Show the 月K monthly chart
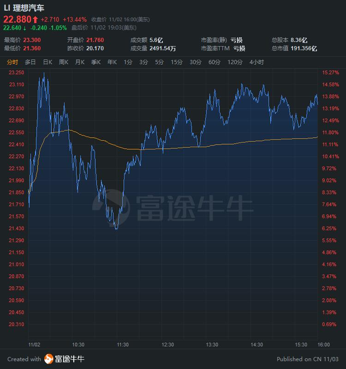The width and height of the screenshot is (346, 369). coord(80,62)
